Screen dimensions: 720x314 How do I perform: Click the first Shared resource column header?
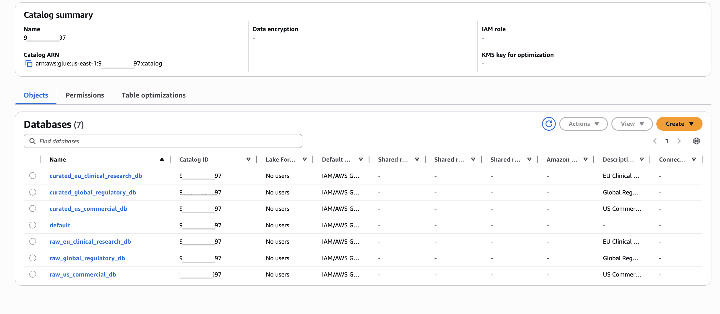[393, 160]
